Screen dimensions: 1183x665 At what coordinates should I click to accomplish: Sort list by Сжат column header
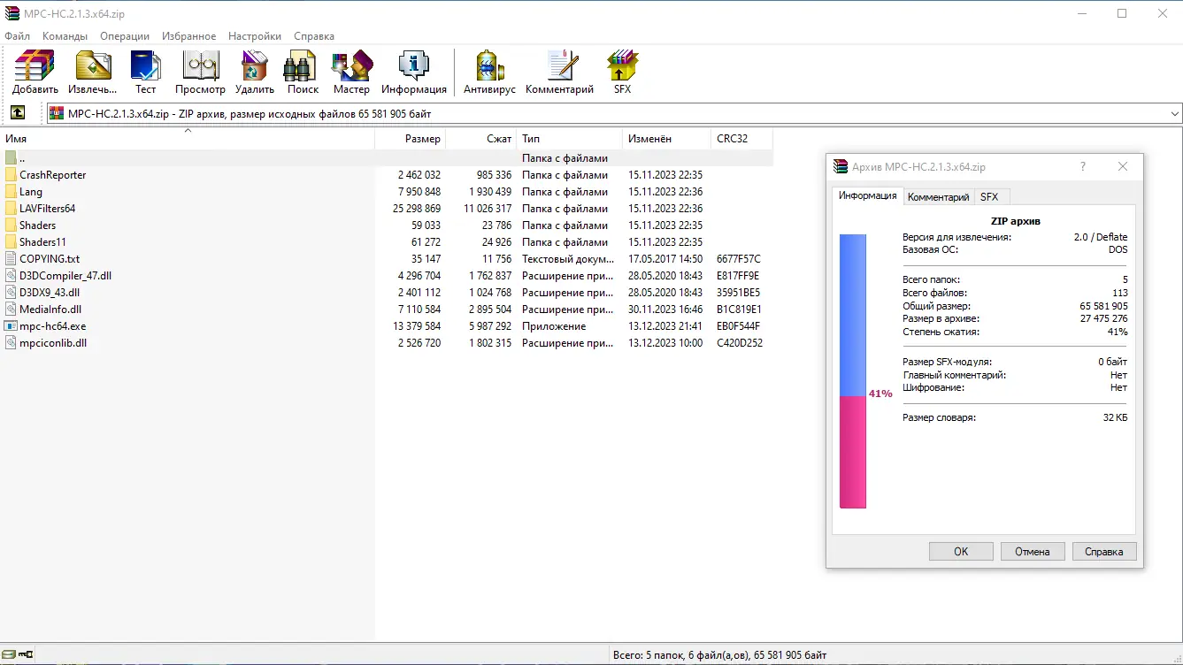tap(481, 139)
